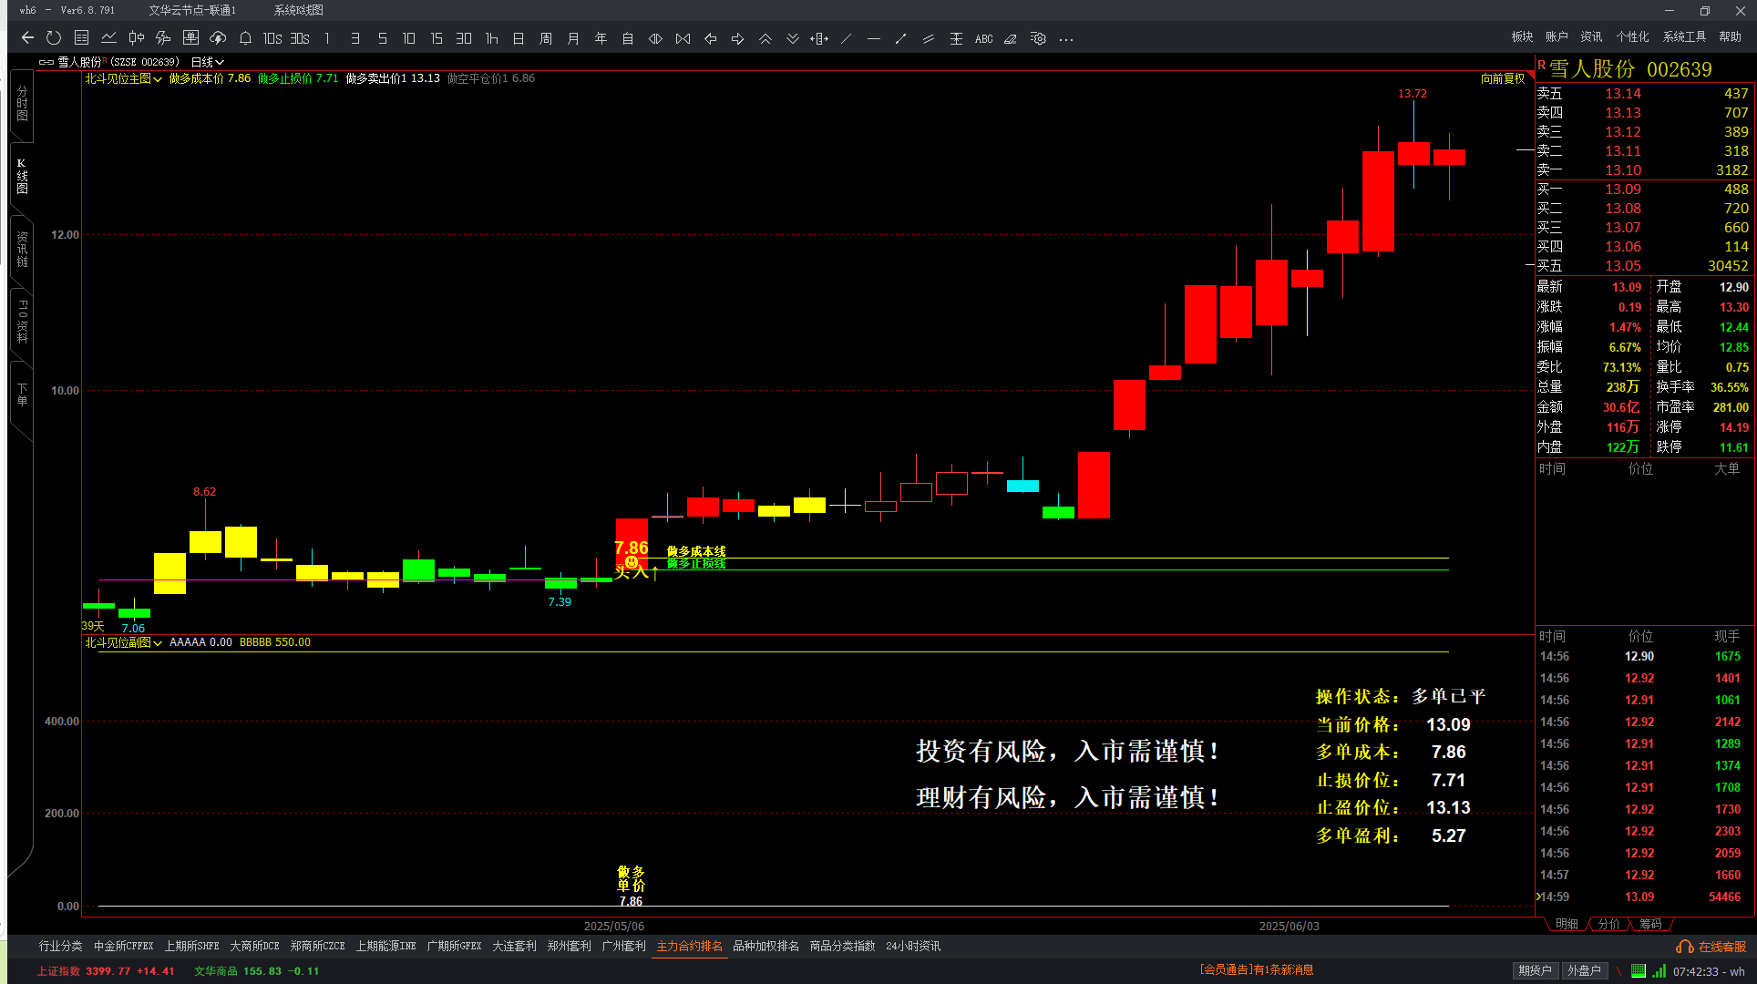
Task: Open the gear settings icon in toolbar
Action: point(1038,38)
